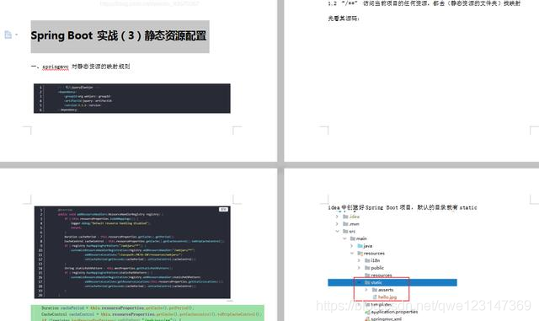This screenshot has width=539, height=321.
Task: Select the .idea folder name
Action: point(355,217)
